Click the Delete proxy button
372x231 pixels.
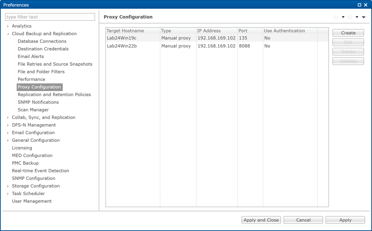(348, 52)
